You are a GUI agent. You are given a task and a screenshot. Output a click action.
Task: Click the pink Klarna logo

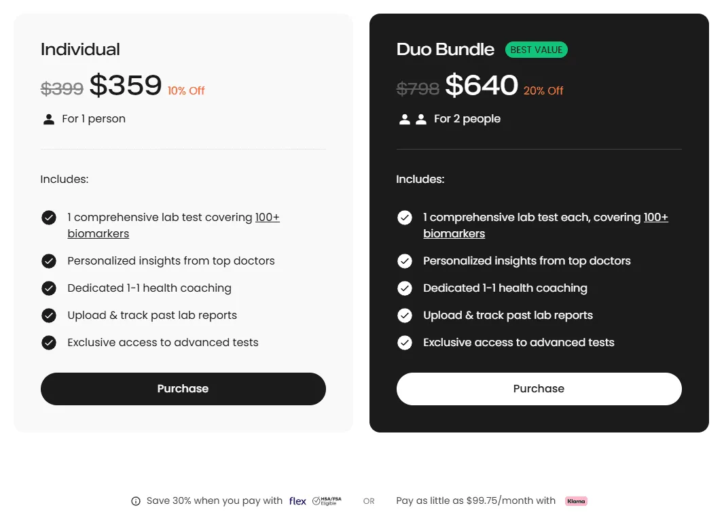click(576, 501)
